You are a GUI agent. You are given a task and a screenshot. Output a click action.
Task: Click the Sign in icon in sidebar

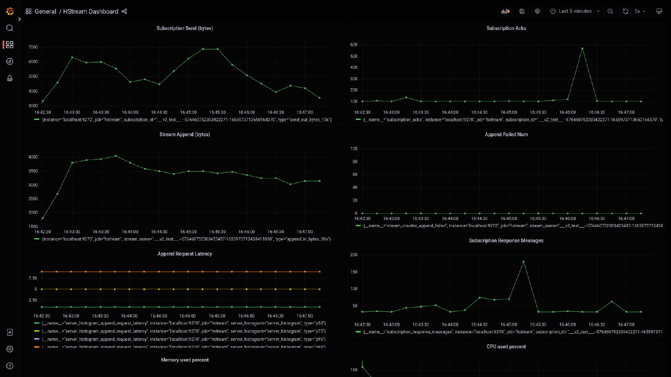tap(10, 332)
